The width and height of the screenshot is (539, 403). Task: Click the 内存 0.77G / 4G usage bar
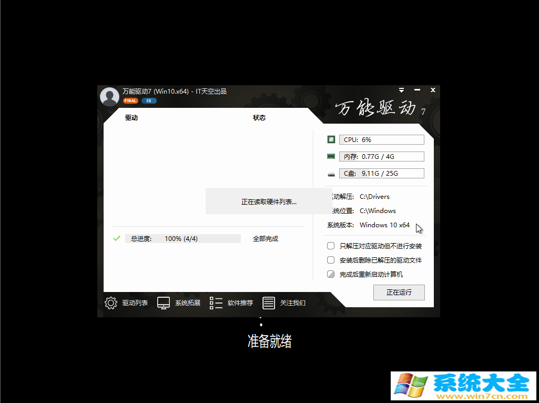click(x=382, y=156)
